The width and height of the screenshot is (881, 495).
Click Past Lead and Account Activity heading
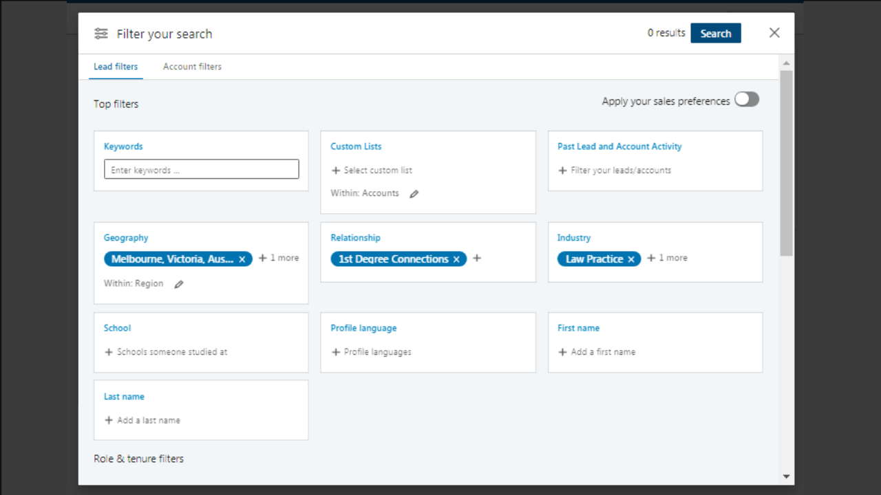tap(619, 146)
